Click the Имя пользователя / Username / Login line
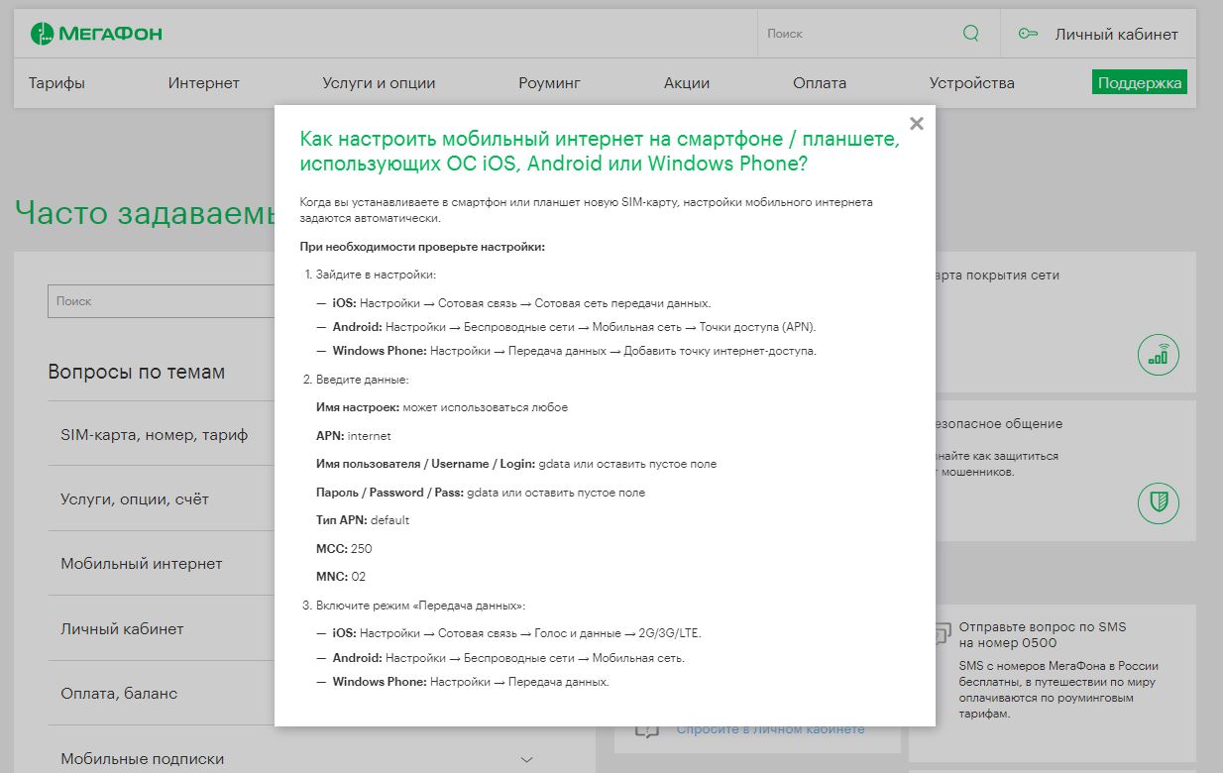 point(516,464)
